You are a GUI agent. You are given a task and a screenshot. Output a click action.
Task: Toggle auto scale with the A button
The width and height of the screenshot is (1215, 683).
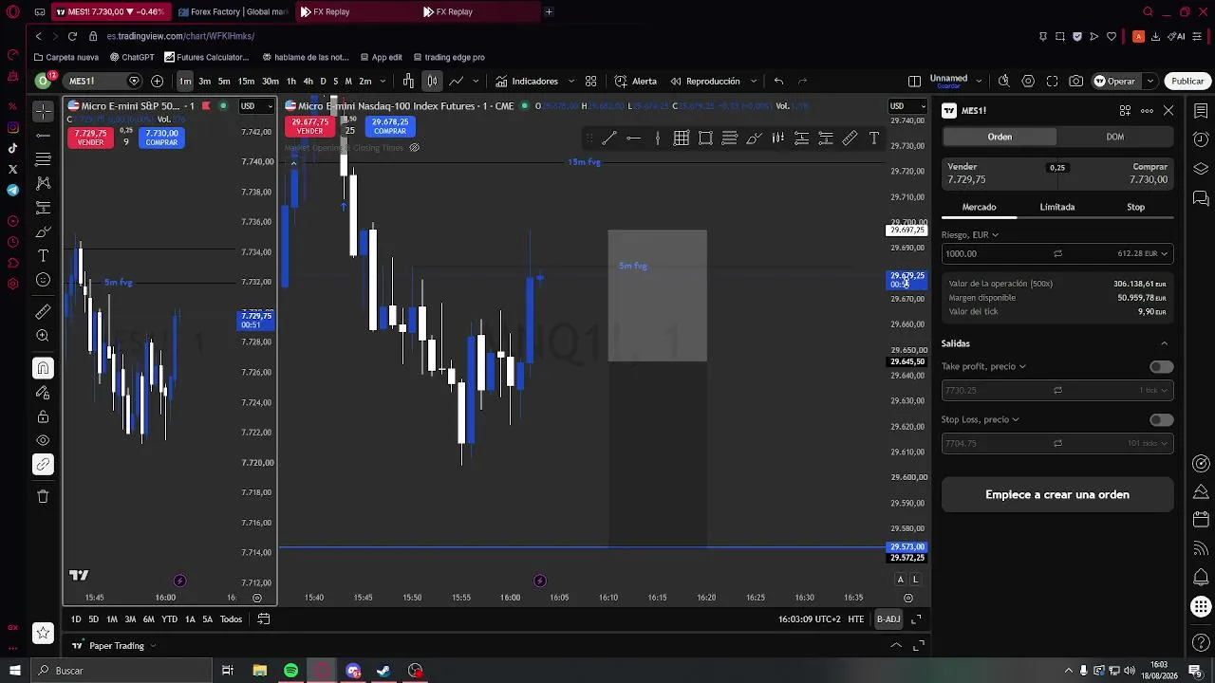coord(901,580)
